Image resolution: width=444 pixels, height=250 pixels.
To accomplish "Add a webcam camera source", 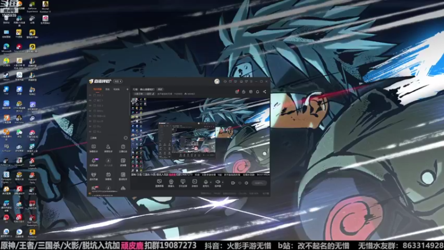I will (171, 183).
